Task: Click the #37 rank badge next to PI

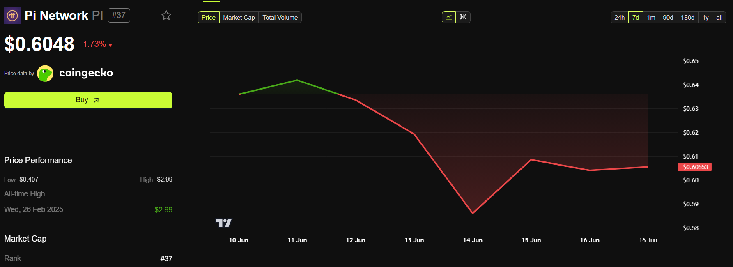Action: pyautogui.click(x=119, y=15)
